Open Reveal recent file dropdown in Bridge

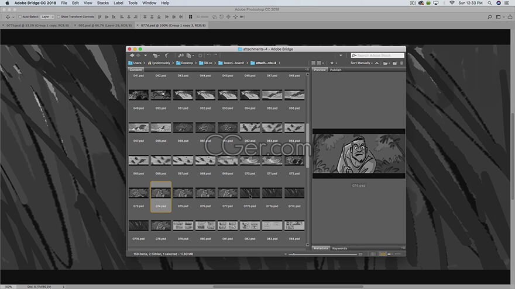tap(156, 55)
